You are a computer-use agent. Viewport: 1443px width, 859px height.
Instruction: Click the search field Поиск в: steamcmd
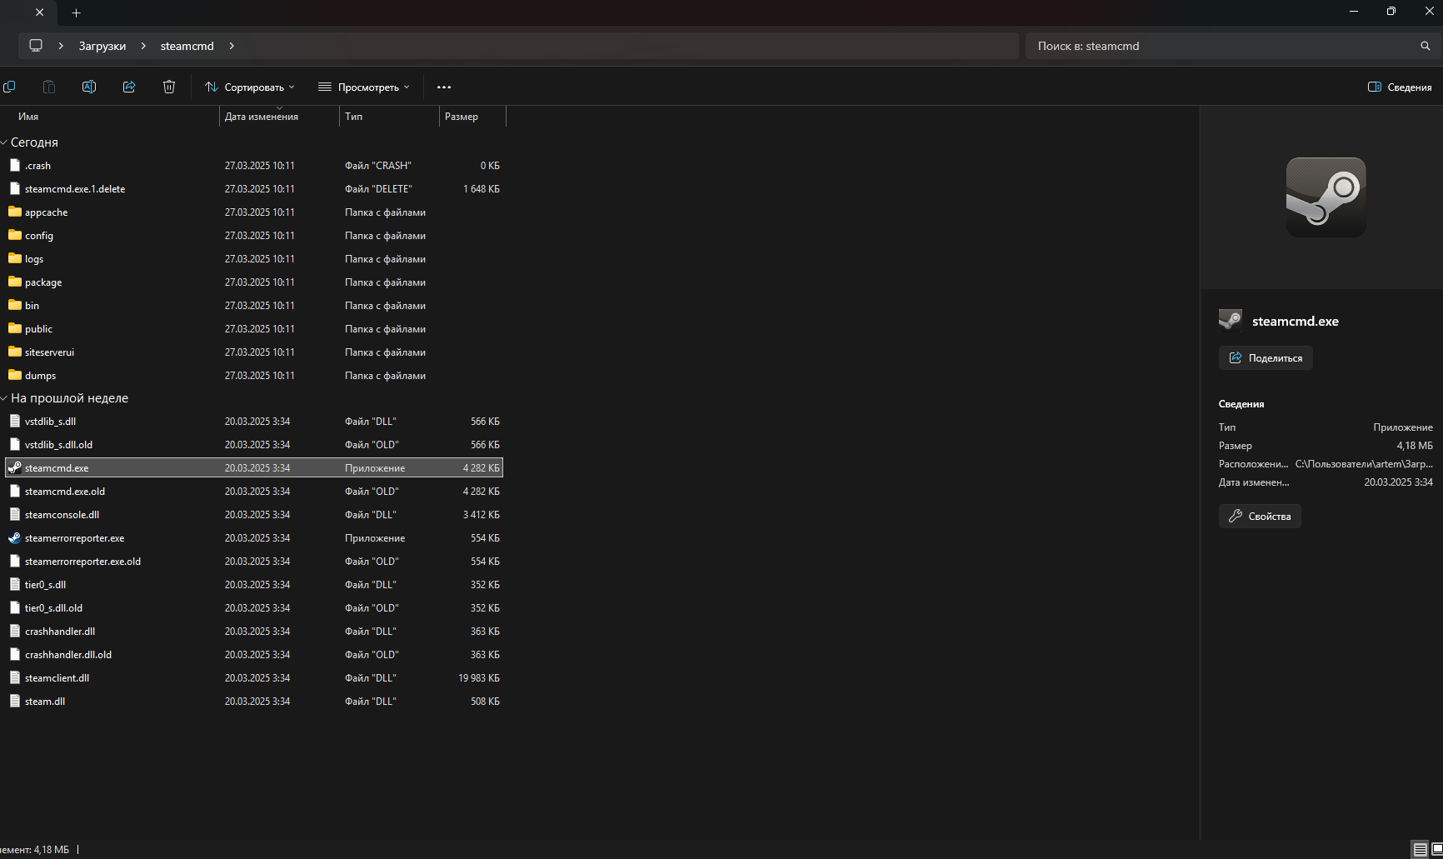click(1223, 46)
